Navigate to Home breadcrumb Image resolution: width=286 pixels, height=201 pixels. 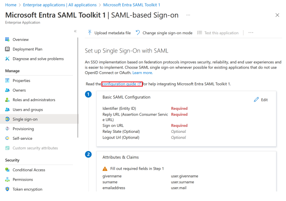[11, 5]
